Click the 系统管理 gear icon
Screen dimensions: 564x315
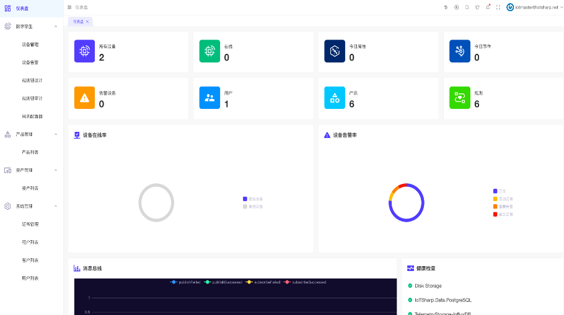click(7, 206)
